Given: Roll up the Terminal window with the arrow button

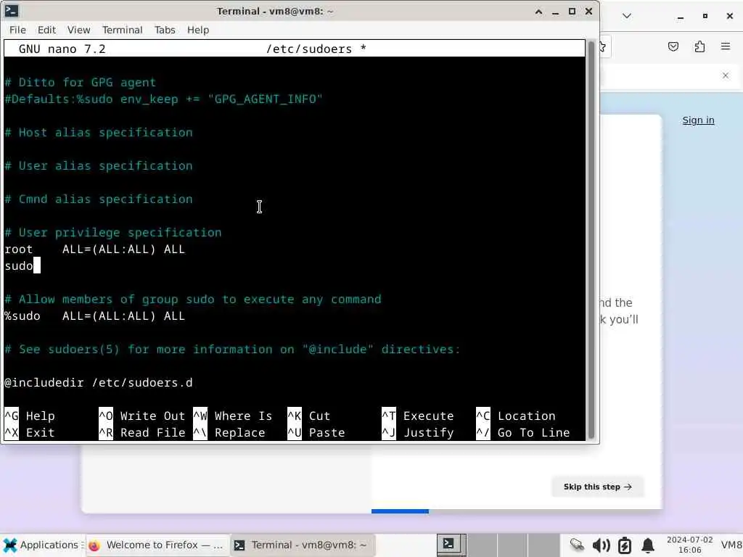Looking at the screenshot, I should (x=539, y=12).
